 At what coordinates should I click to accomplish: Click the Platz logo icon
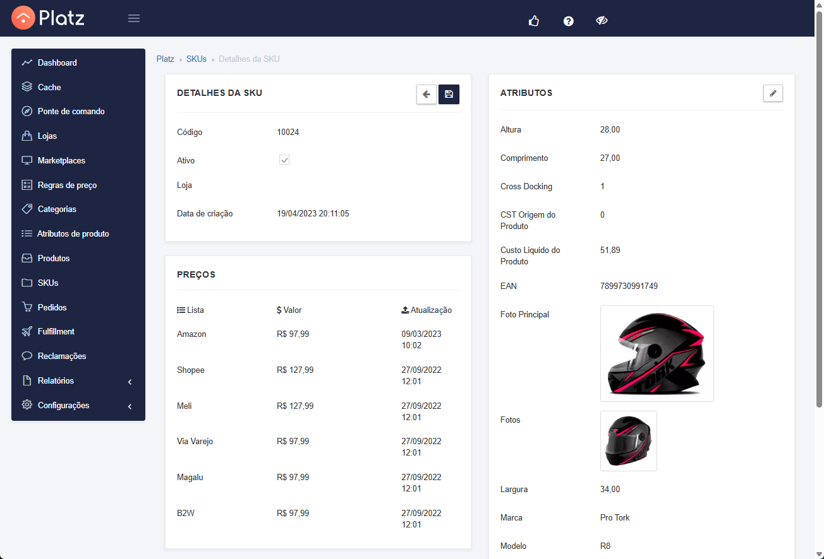point(23,18)
